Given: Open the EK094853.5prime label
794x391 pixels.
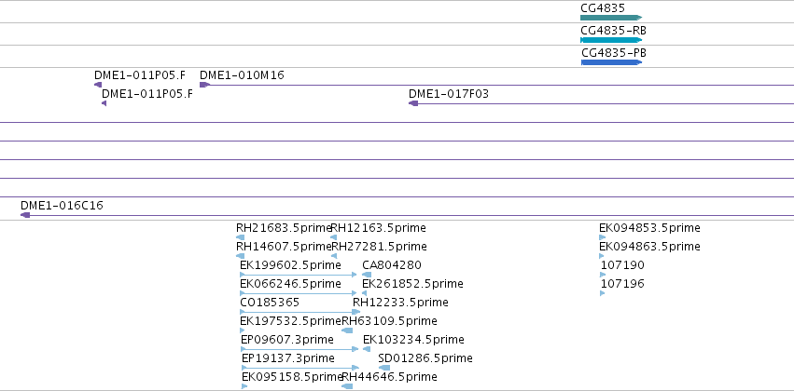Looking at the screenshot, I should [x=649, y=228].
